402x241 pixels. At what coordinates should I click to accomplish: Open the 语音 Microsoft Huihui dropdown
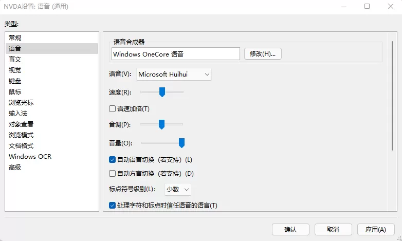(174, 75)
